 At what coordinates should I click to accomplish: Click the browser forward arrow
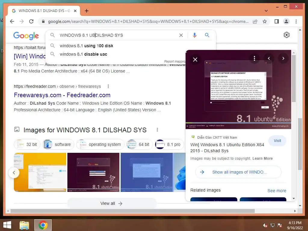[x=22, y=21]
